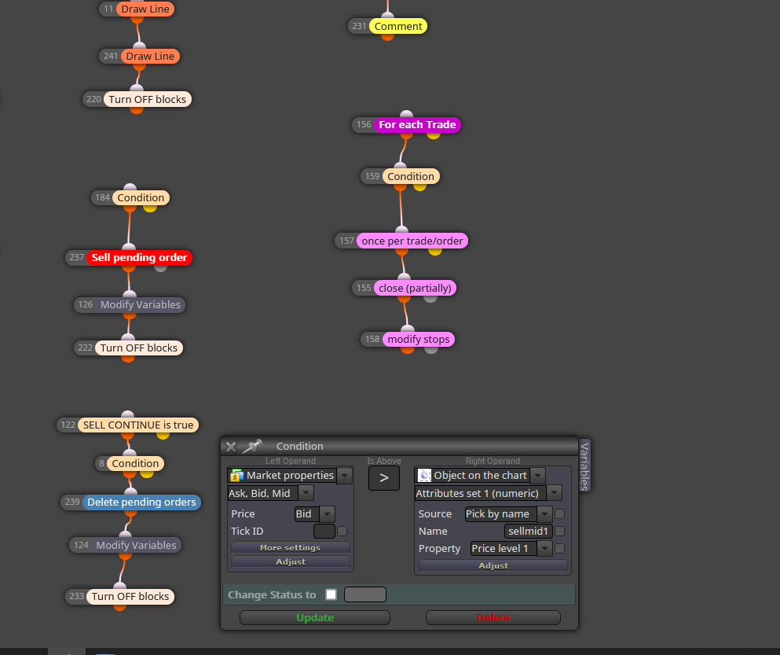This screenshot has width=780, height=655.
Task: Select block 222 Turn OFF blocks
Action: [139, 348]
